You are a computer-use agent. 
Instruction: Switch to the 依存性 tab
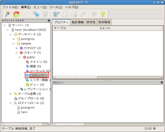(x=91, y=22)
